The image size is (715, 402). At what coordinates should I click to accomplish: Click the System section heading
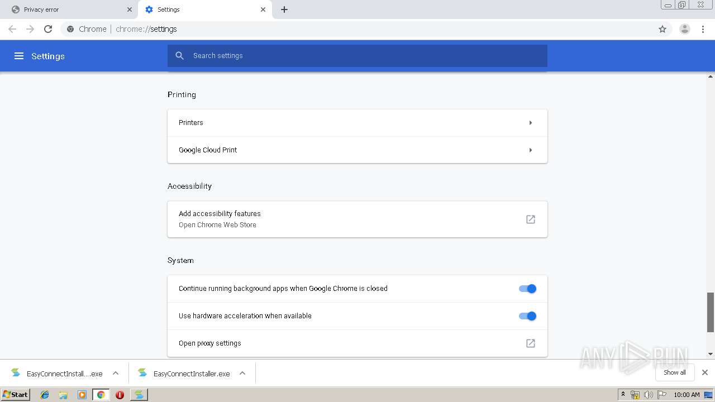[180, 261]
